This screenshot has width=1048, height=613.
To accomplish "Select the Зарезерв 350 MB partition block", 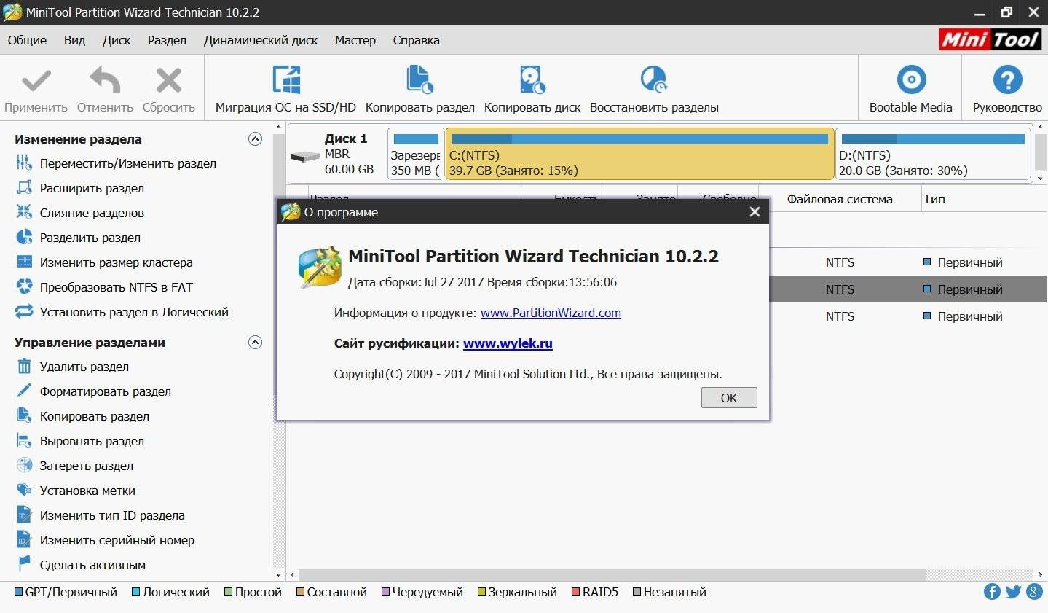I will point(415,154).
